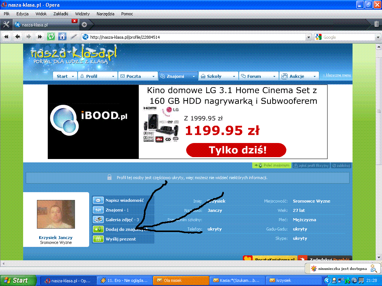Open the Widok menu
This screenshot has width=382, height=286.
pos(41,14)
